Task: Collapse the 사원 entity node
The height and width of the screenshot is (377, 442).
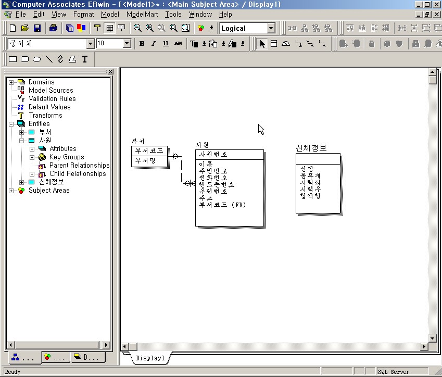Action: [21, 141]
